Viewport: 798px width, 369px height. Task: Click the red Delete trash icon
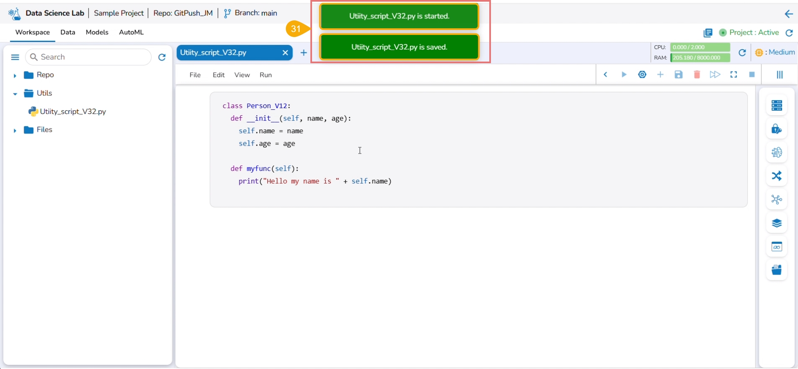697,75
